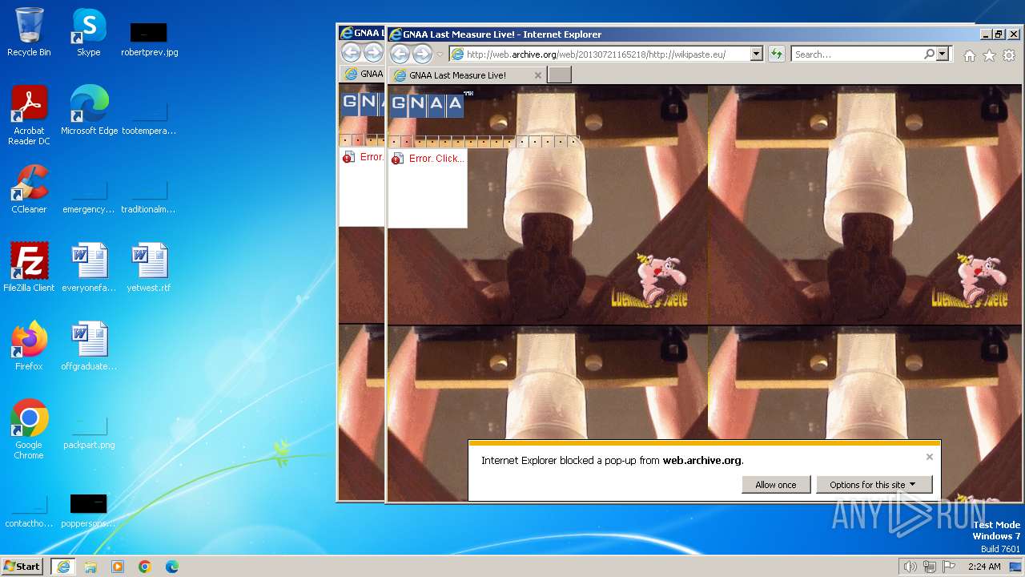The image size is (1025, 577).
Task: Select the poppersons... file on desktop
Action: tap(89, 511)
